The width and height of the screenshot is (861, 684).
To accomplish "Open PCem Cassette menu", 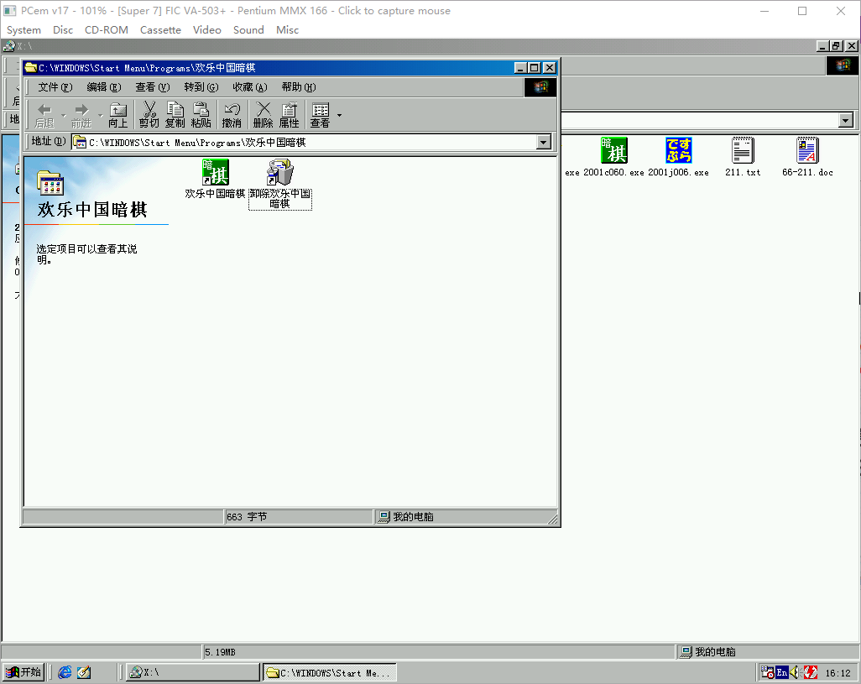I will pos(160,30).
